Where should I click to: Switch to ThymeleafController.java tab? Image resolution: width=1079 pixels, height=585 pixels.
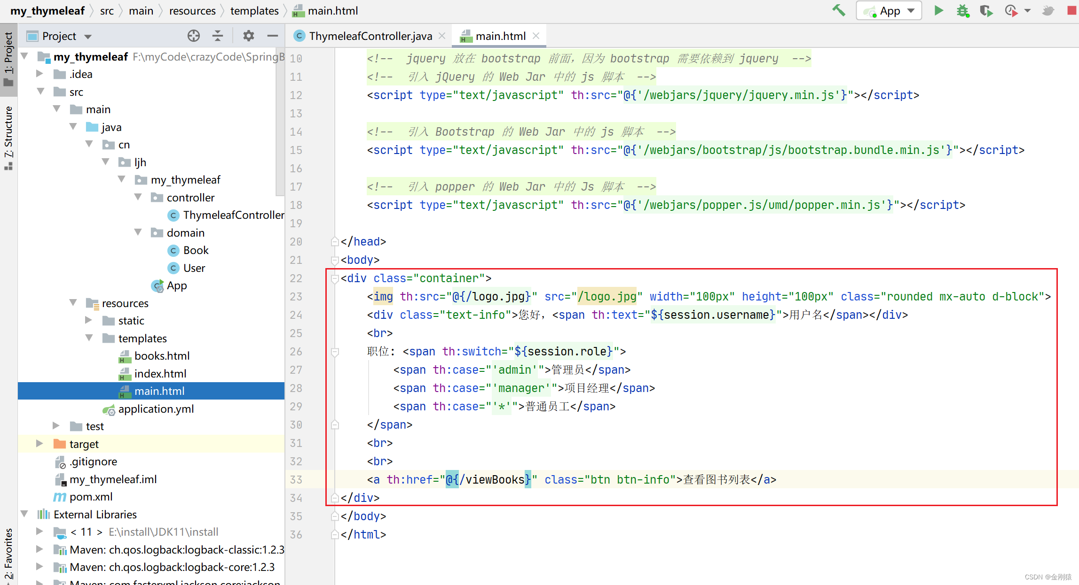coord(370,36)
